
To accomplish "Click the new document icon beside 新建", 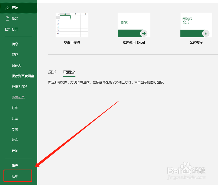I will 7,19.
